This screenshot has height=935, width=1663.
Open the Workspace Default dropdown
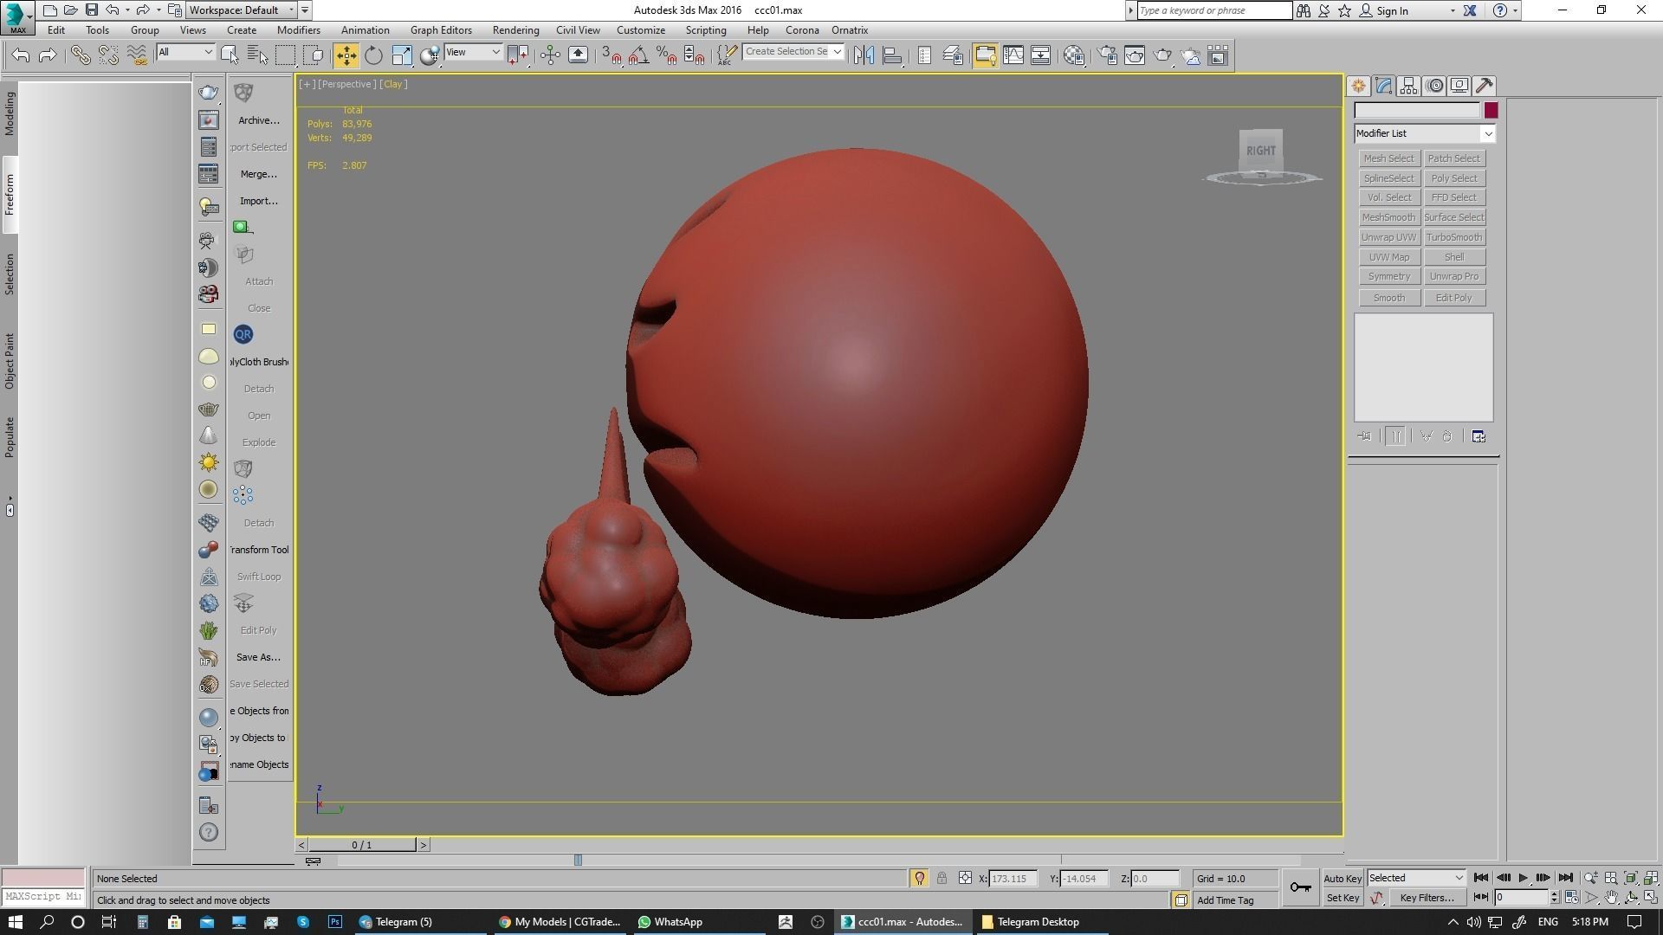pyautogui.click(x=242, y=10)
